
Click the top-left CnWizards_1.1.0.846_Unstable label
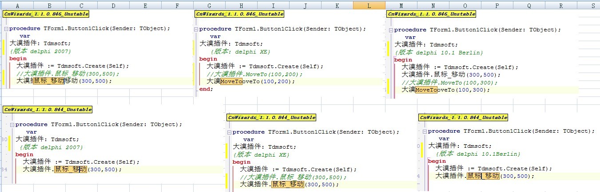point(46,14)
